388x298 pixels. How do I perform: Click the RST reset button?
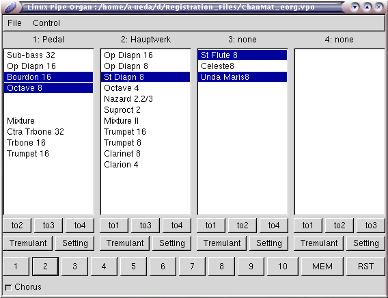click(x=365, y=267)
